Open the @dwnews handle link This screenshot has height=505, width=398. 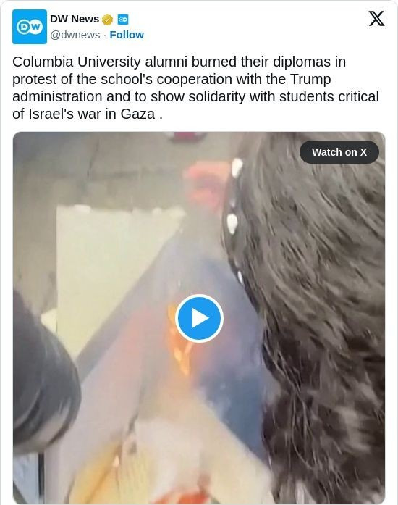pos(75,35)
